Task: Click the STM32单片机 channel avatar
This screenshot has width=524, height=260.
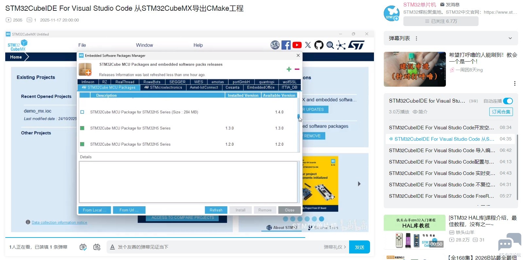Action: [392, 13]
